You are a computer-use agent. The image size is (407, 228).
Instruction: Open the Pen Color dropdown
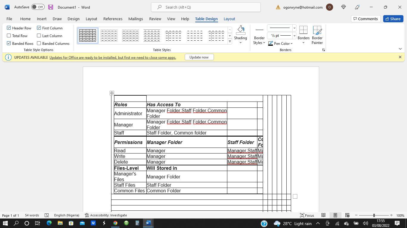[291, 44]
